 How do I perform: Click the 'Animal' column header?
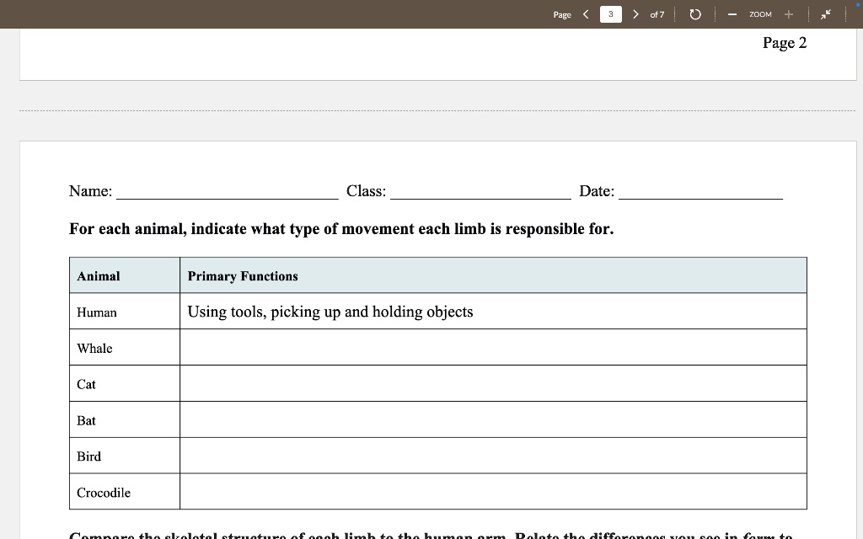coord(99,276)
